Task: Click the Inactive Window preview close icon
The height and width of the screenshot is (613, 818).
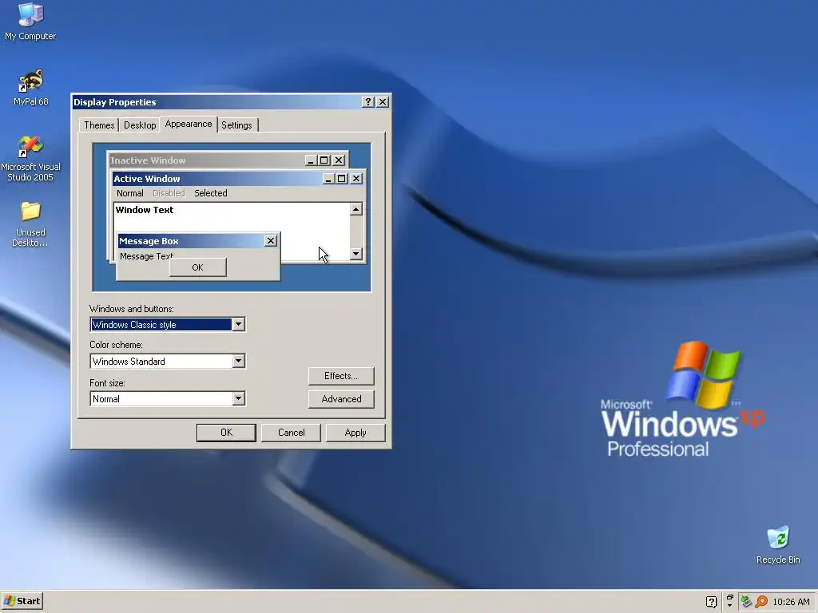Action: pyautogui.click(x=339, y=160)
